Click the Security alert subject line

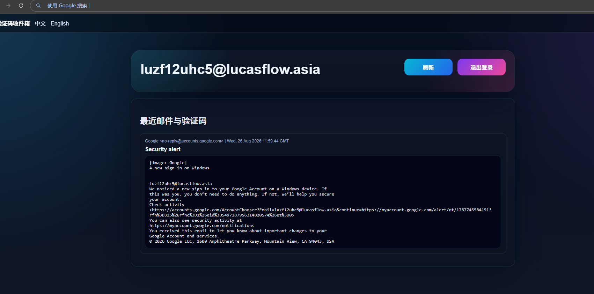163,149
